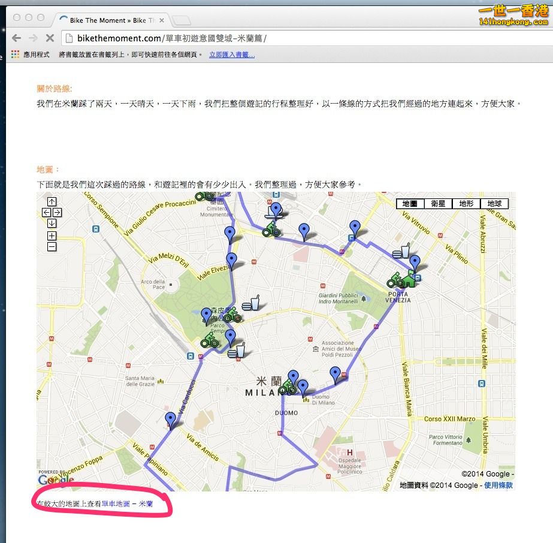Click the food and drink icon near Porta Venezia
Image resolution: width=553 pixels, height=543 pixels.
pos(402,251)
